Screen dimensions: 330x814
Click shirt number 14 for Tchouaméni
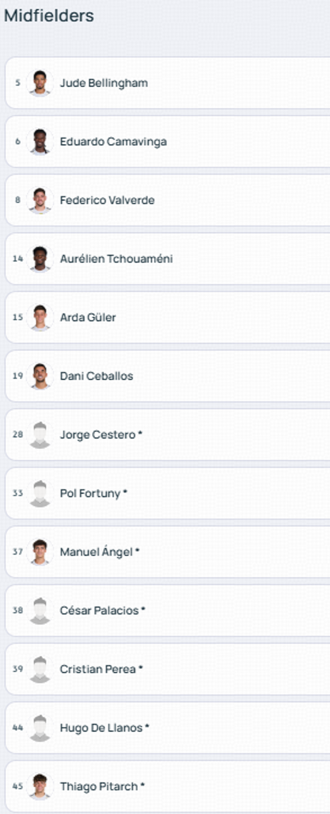(17, 259)
